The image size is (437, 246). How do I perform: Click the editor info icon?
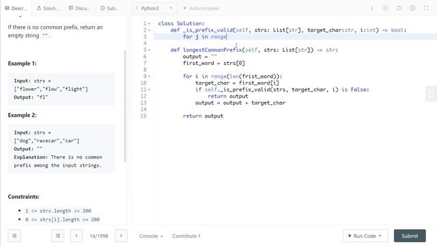click(x=372, y=8)
